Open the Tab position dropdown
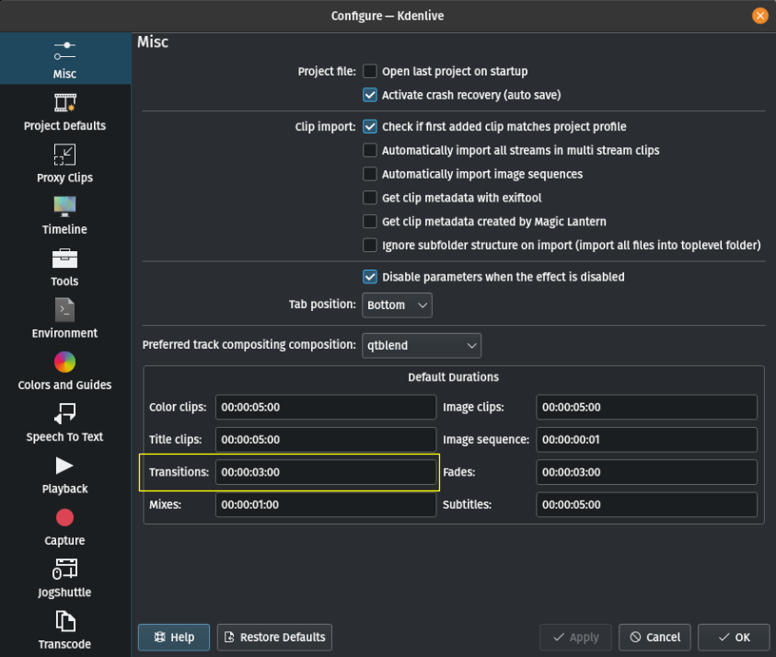The height and width of the screenshot is (657, 776). pyautogui.click(x=397, y=305)
